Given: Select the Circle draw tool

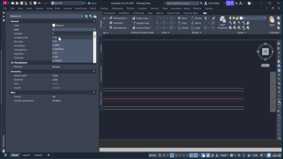Looking at the screenshot, I should pyautogui.click(x=164, y=23).
